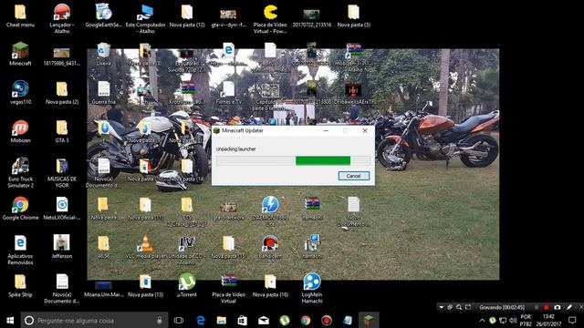
Task: Open the DAEMON Tools Lite wallpaper icon
Action: click(x=270, y=210)
